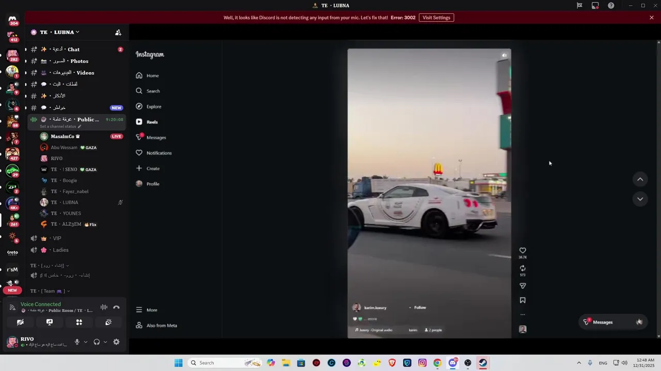Open activities launcher button

pyautogui.click(x=79, y=322)
